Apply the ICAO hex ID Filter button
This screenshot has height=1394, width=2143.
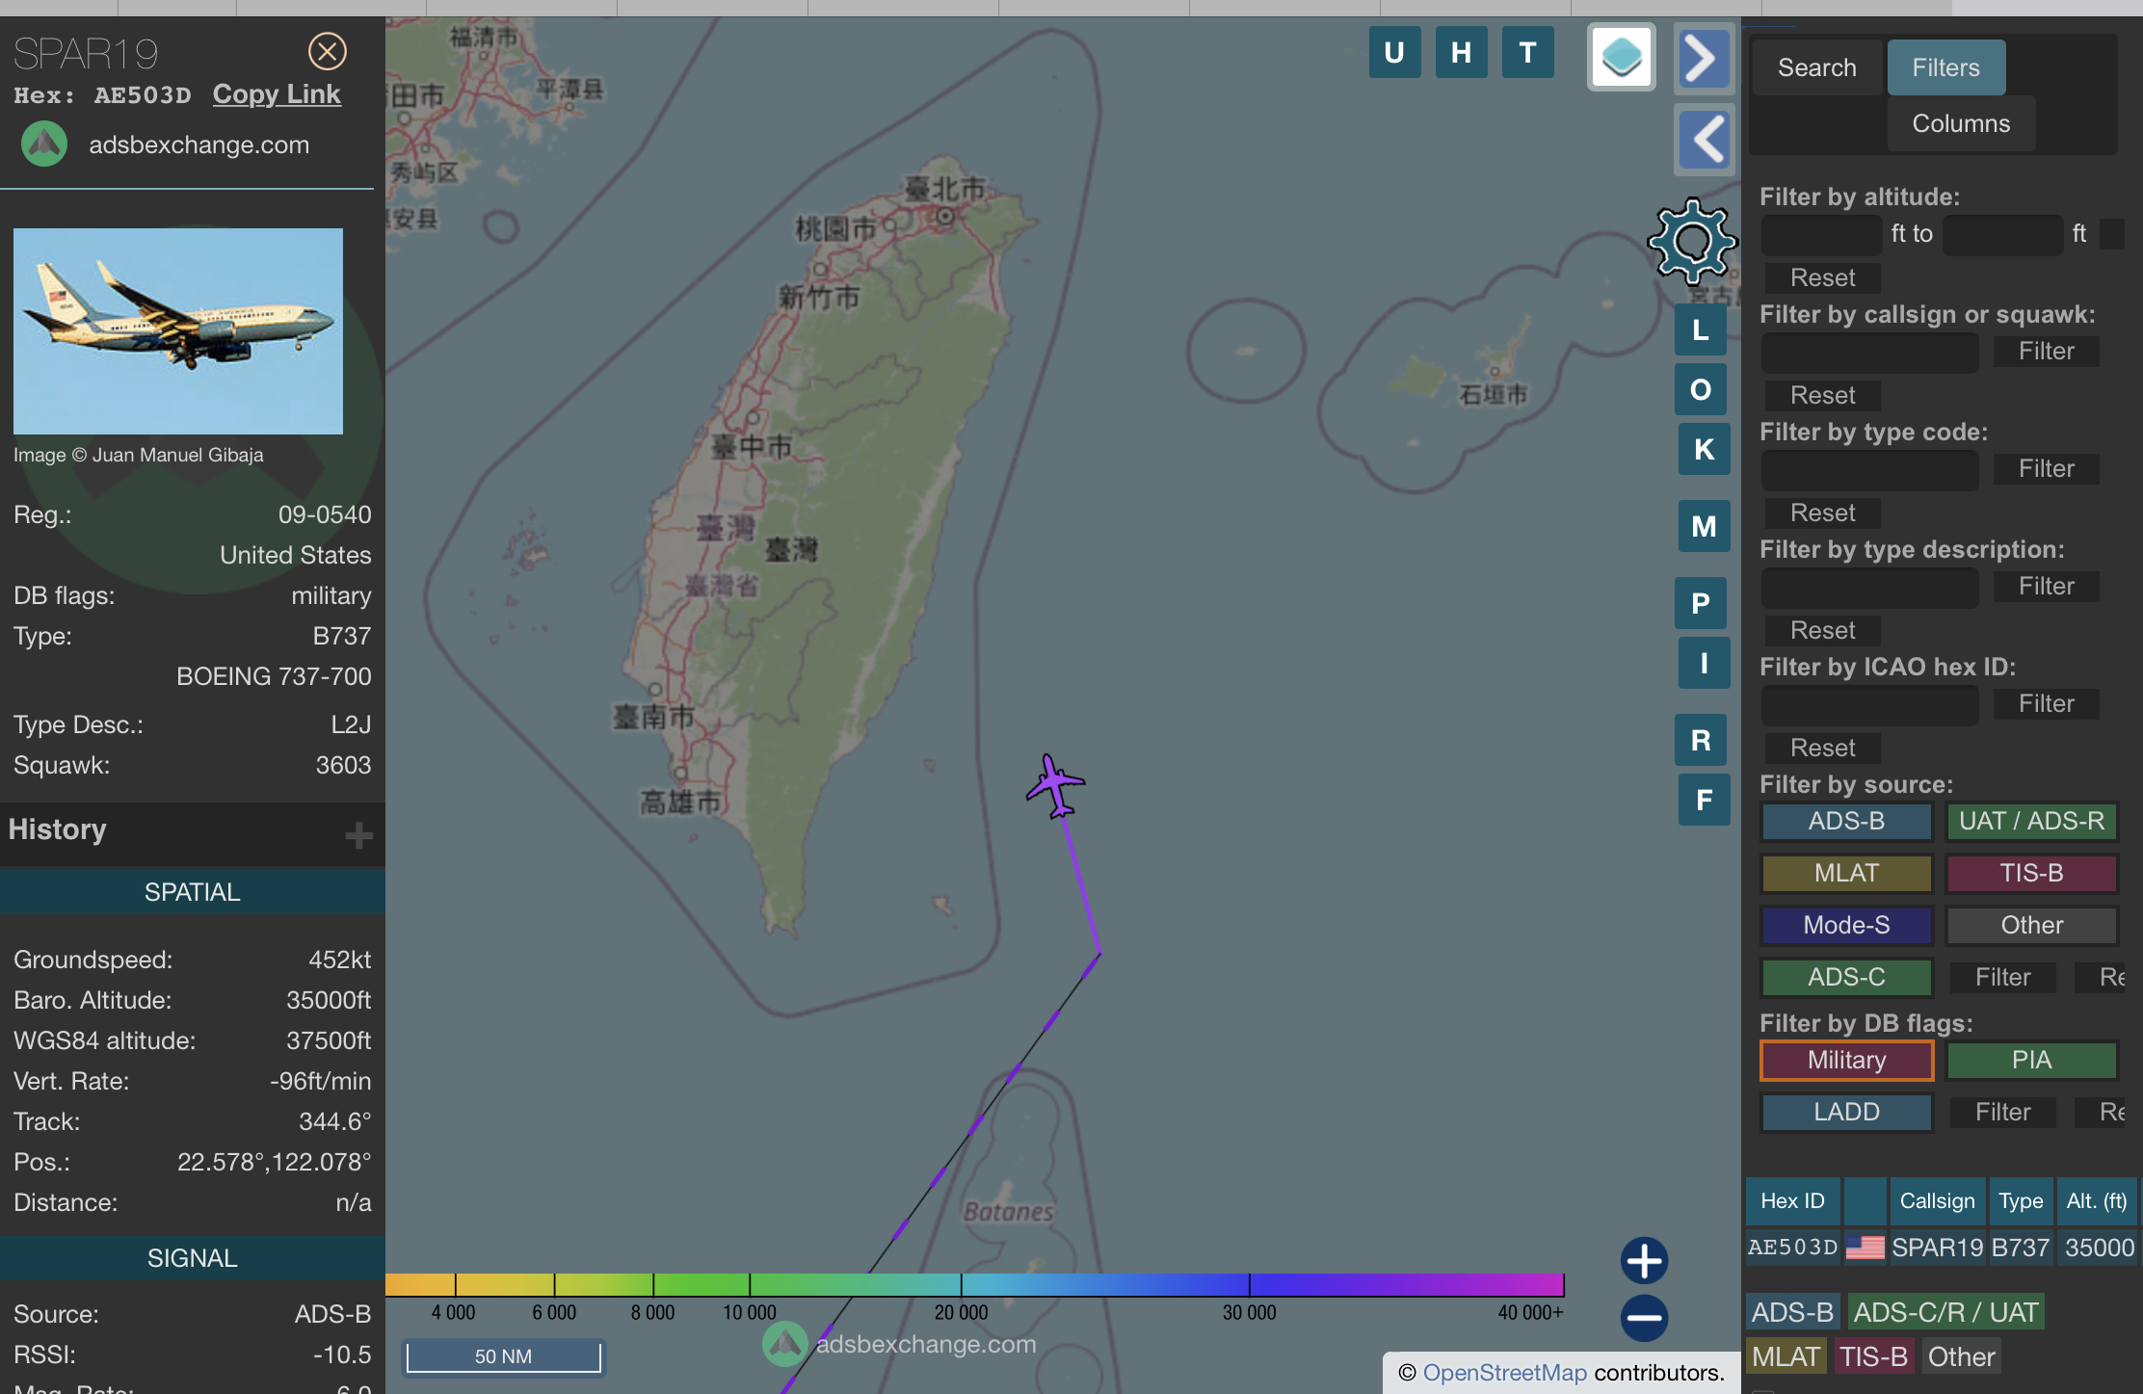[2046, 704]
